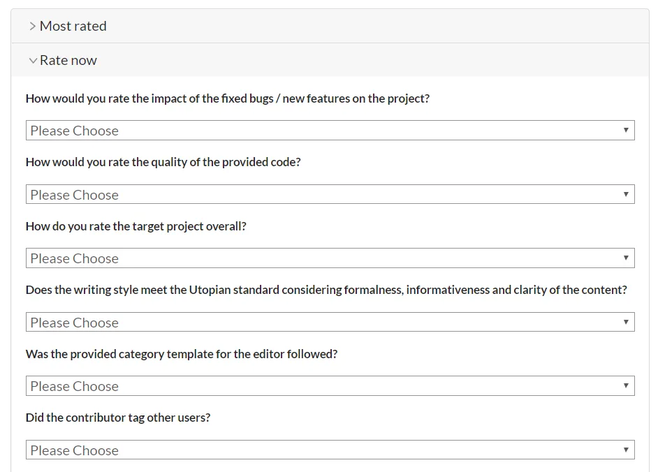Open the code quality rating dropdown
Image resolution: width=658 pixels, height=472 pixels.
pyautogui.click(x=330, y=195)
